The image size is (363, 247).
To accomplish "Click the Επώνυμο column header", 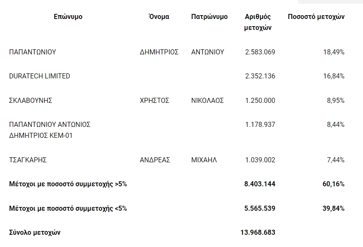I will pyautogui.click(x=68, y=17).
